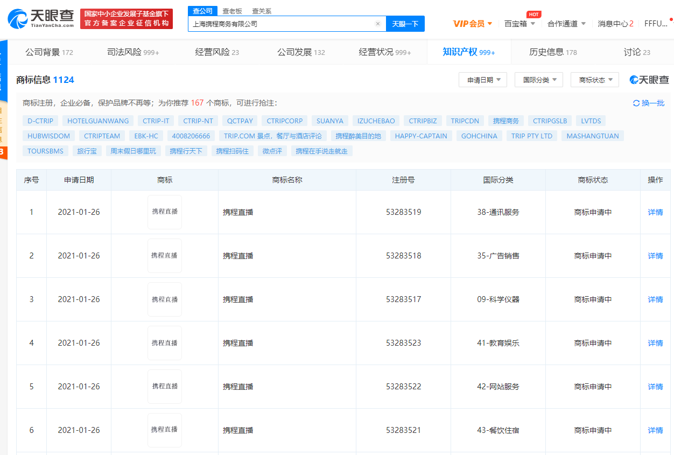Click the 天眼一下 search button
The width and height of the screenshot is (674, 455).
click(405, 24)
